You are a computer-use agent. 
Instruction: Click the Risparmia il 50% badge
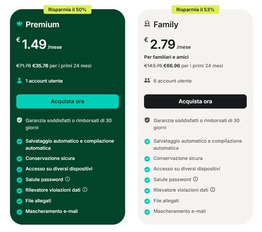click(x=68, y=9)
